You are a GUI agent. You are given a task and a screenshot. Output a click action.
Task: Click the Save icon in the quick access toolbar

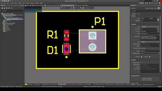click(3, 1)
